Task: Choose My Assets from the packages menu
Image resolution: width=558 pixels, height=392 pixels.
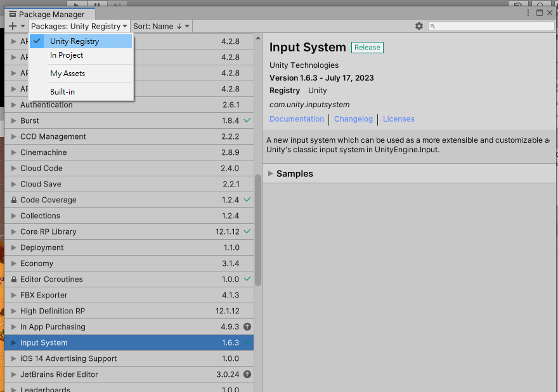Action: tap(81, 74)
